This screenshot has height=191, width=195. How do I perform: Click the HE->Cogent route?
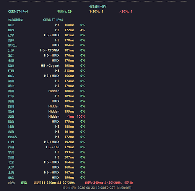click(x=50, y=66)
